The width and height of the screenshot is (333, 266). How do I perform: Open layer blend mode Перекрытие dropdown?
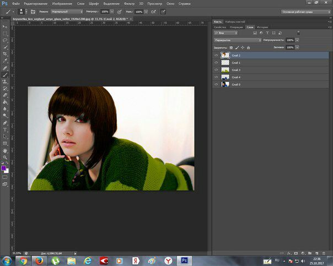[x=238, y=40]
